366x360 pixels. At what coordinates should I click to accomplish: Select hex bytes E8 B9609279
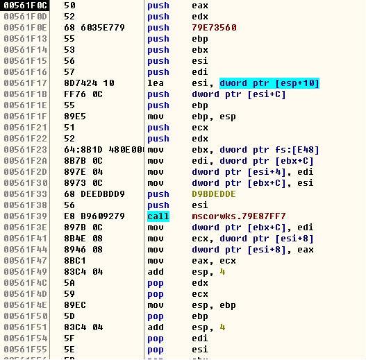[x=94, y=216]
